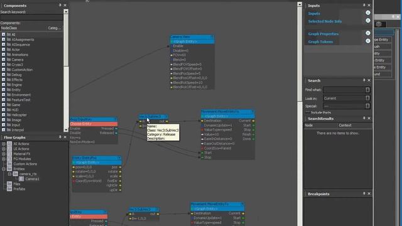The image size is (402, 226).
Task: Click the graph canvas vertical scrollbar up arrow
Action: 300,4
